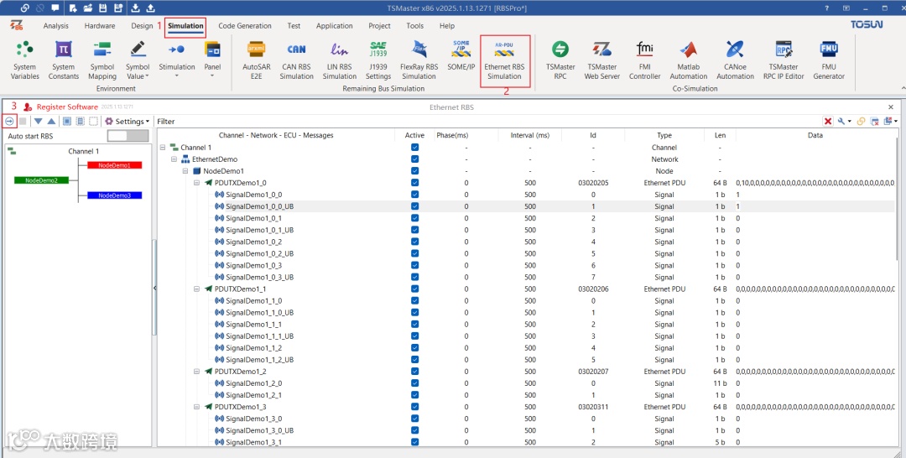Click the comment bubble icon in title bar
Viewport: 906px width, 458px height.
pyautogui.click(x=55, y=8)
